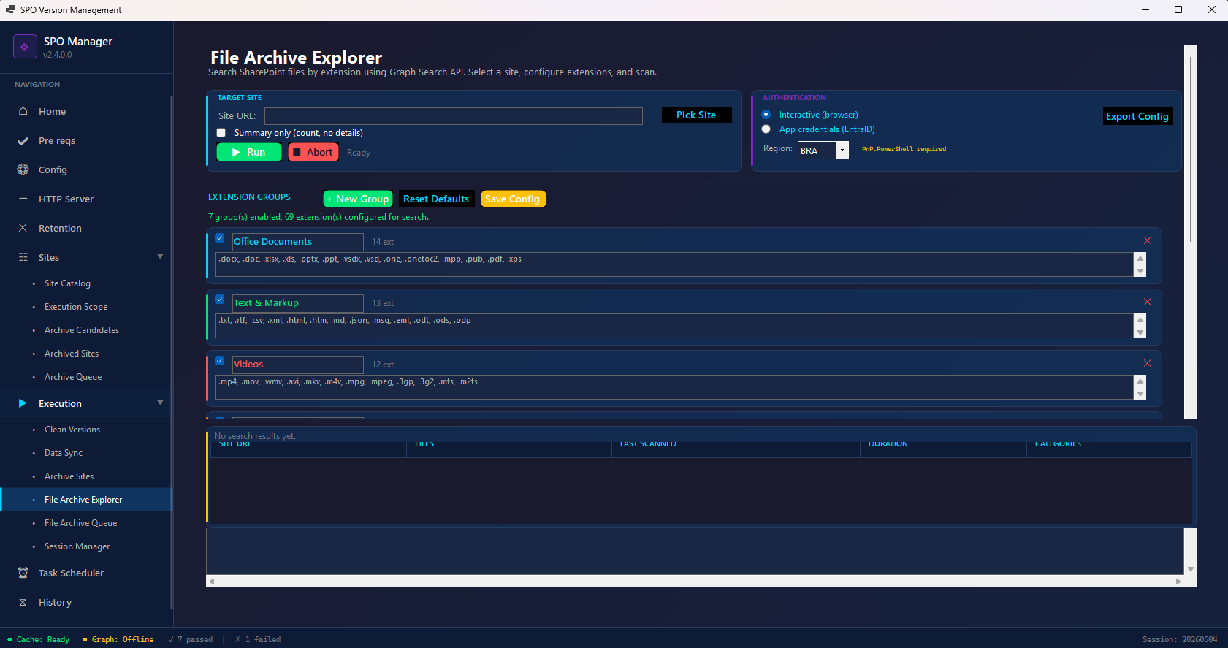
Task: Click the Sites list icon
Action: (23, 257)
